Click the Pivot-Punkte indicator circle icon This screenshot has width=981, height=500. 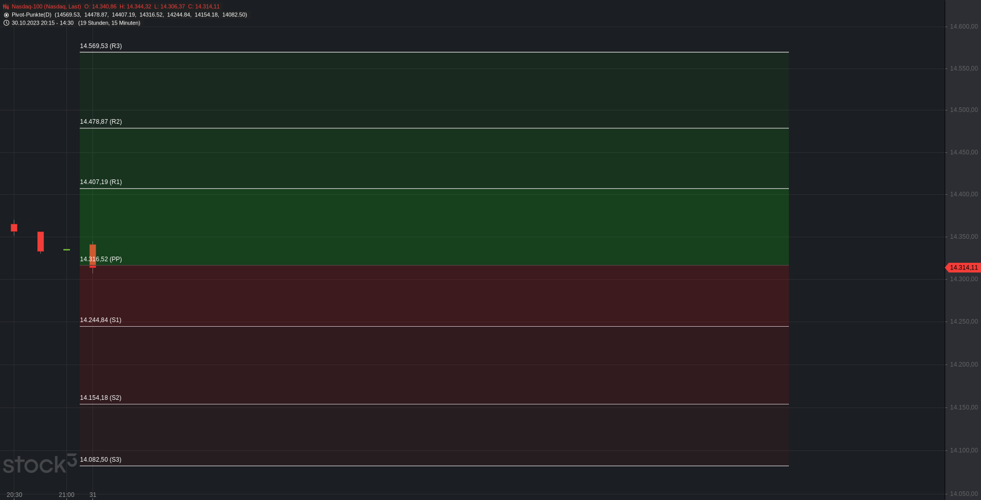(x=6, y=15)
